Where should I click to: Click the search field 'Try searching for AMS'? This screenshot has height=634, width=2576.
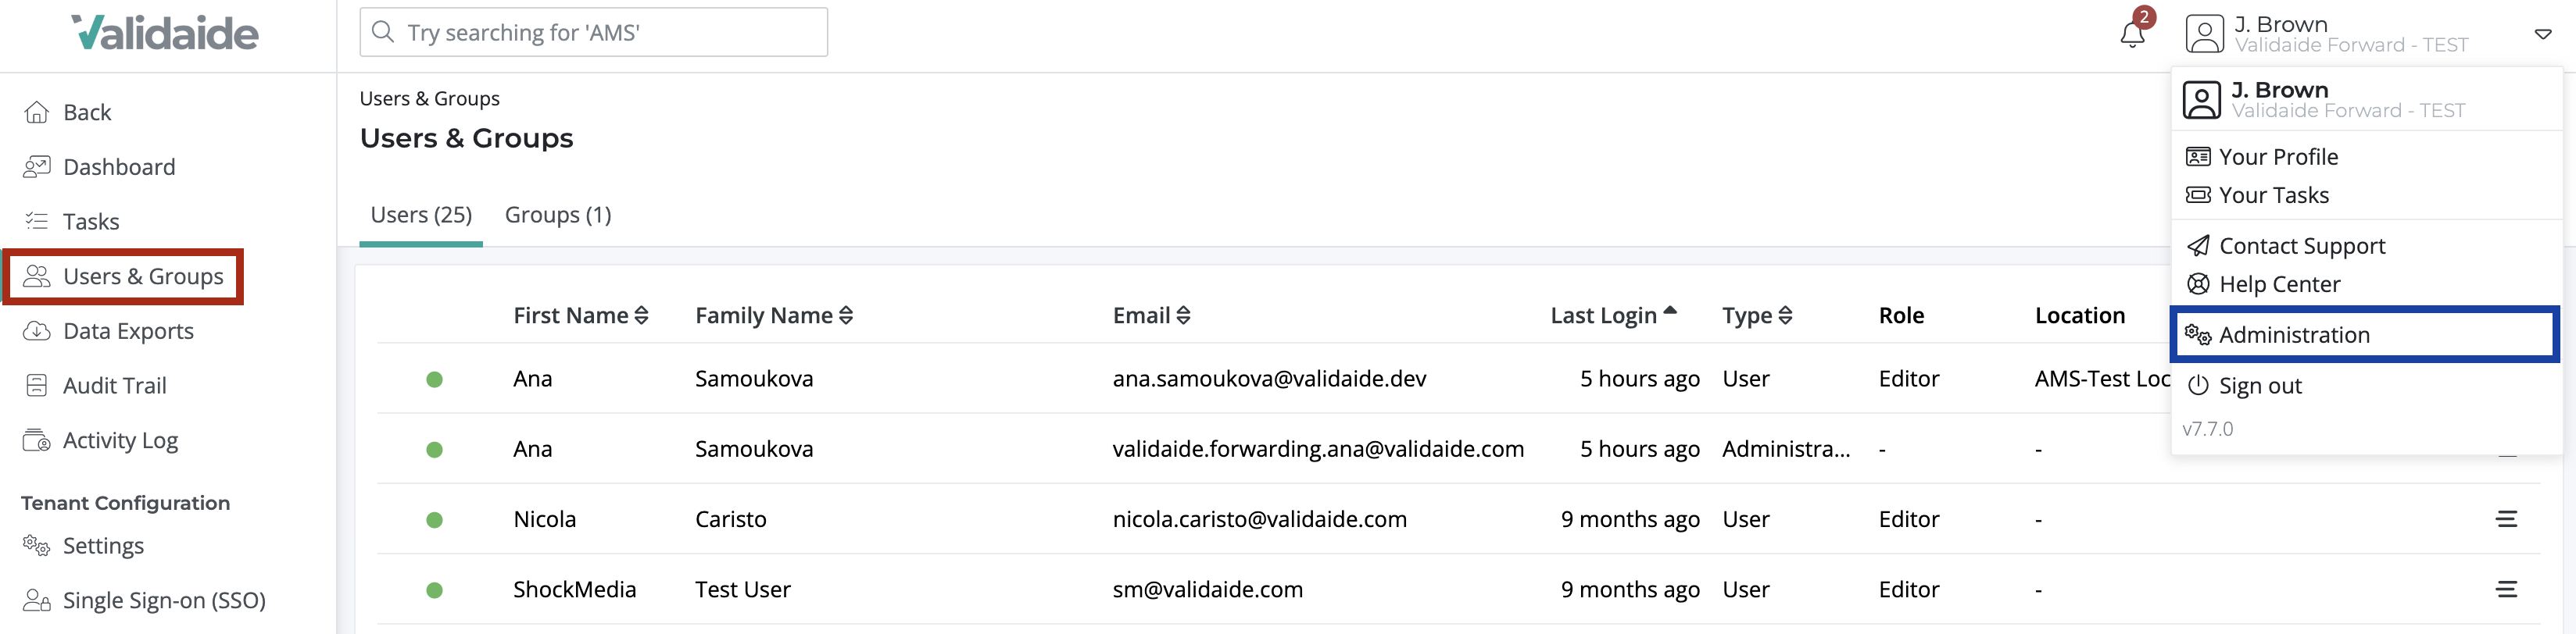[593, 32]
